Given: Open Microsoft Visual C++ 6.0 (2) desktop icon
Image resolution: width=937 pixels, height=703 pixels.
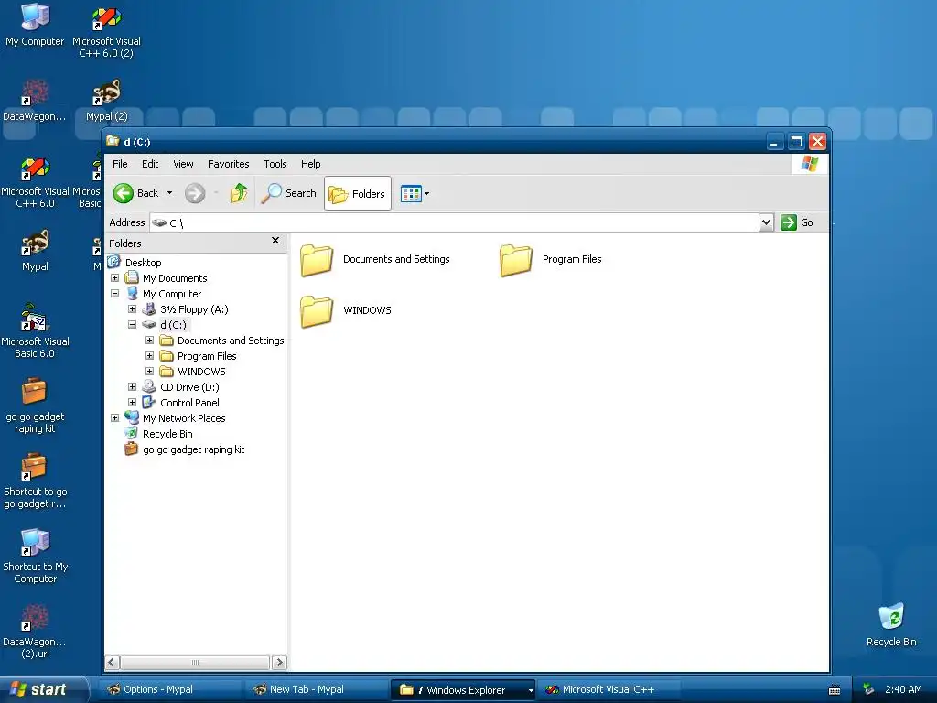Looking at the screenshot, I should [x=106, y=31].
